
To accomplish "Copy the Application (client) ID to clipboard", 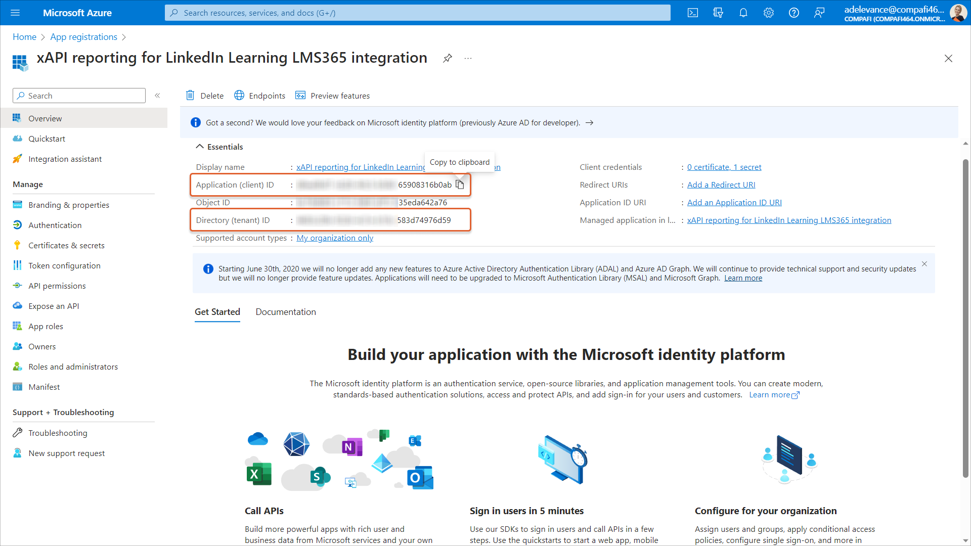I will pyautogui.click(x=460, y=185).
